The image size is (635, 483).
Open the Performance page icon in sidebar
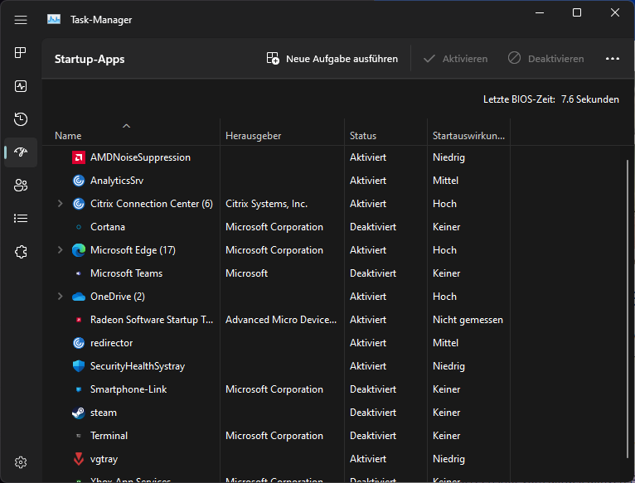pyautogui.click(x=21, y=86)
